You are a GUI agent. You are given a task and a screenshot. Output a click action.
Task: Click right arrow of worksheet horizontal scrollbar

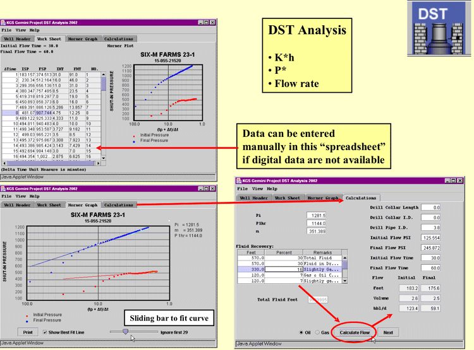(x=98, y=163)
